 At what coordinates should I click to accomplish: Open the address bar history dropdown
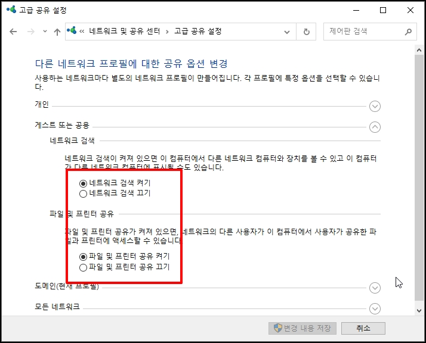pyautogui.click(x=287, y=32)
